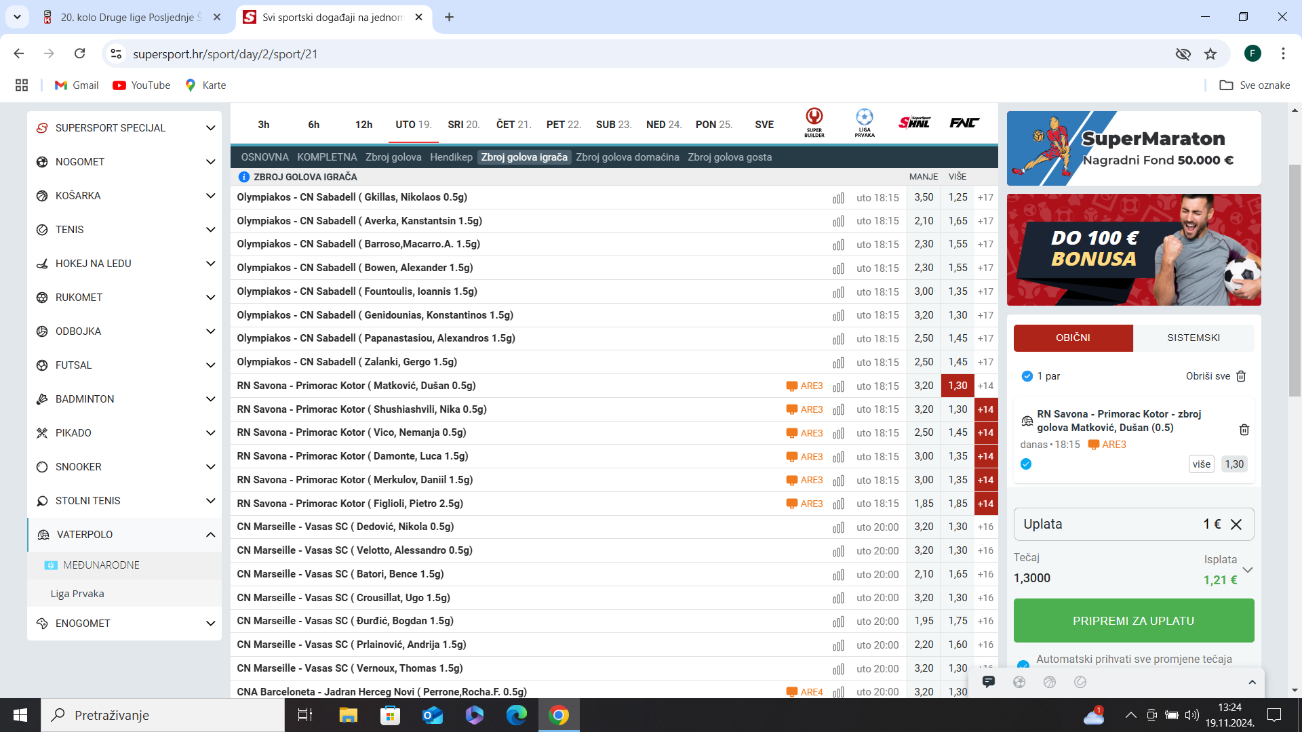The width and height of the screenshot is (1302, 732).
Task: Open SuperMaraton promo banner
Action: [1134, 148]
